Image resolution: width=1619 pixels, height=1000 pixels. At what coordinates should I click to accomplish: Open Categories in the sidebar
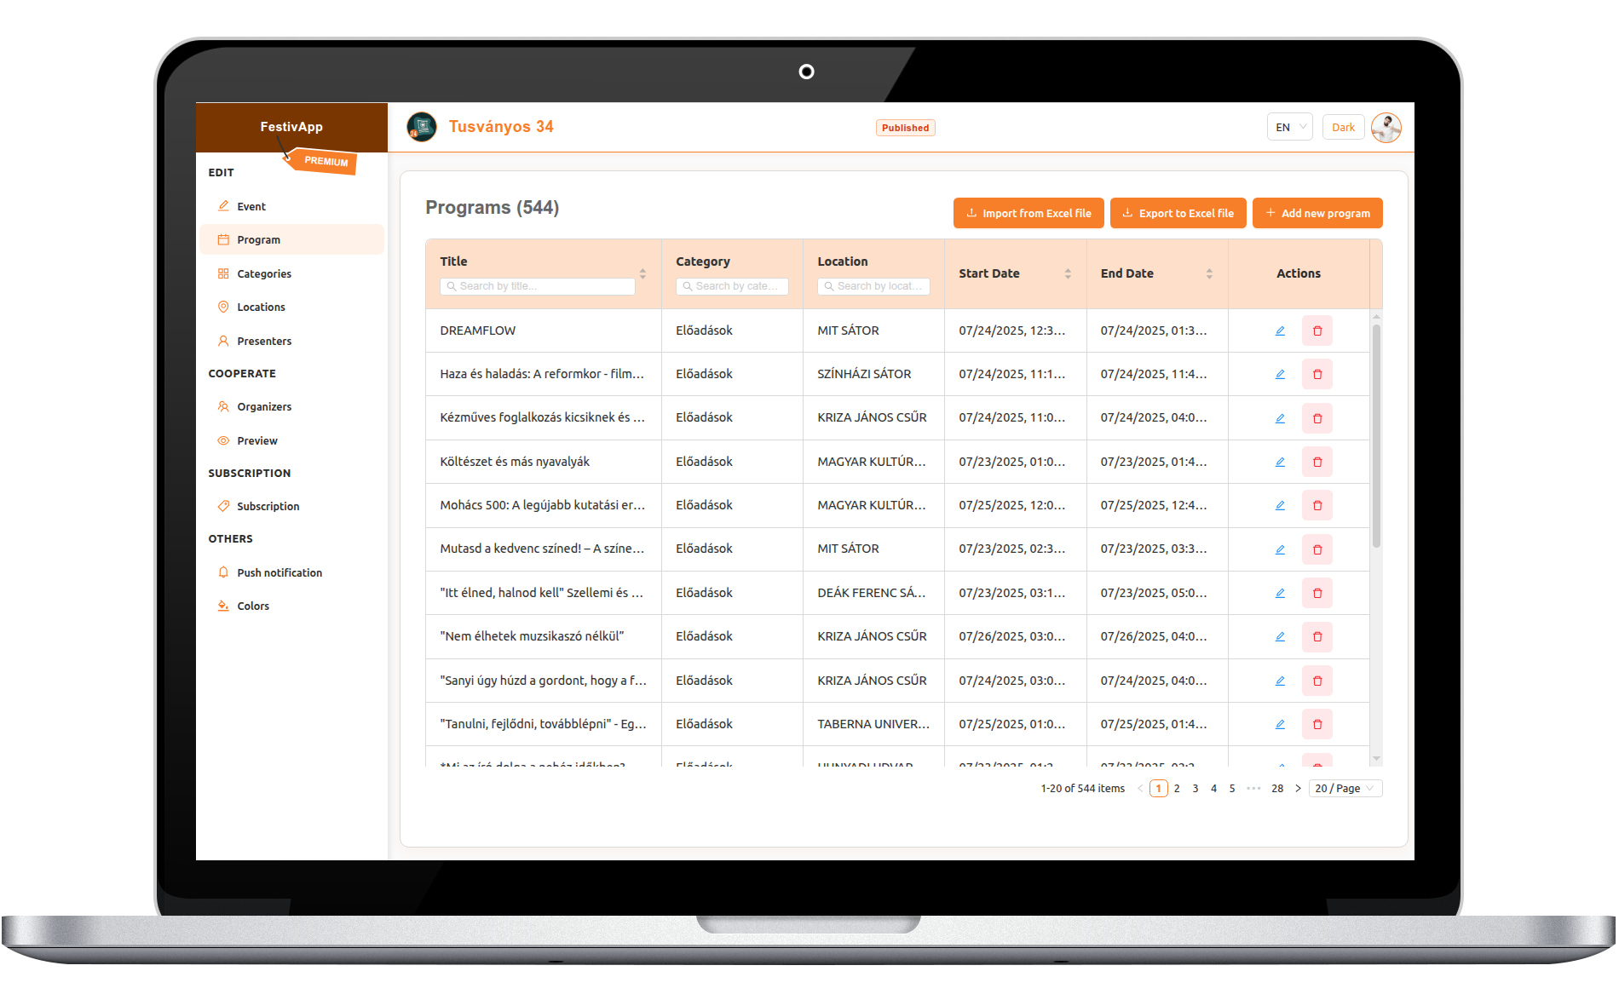264,273
